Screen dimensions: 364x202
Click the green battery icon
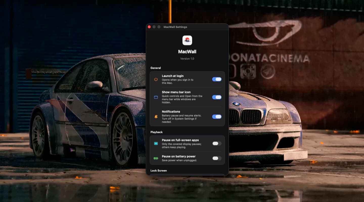pos(156,158)
